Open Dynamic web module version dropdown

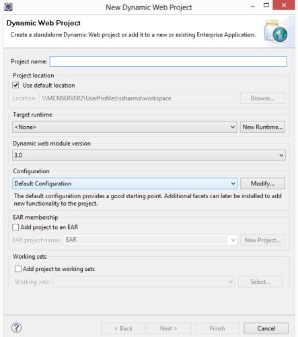click(x=149, y=155)
